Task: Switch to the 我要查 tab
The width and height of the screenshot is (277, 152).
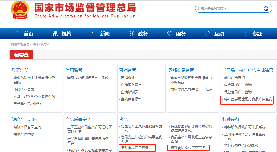Action: pos(21,55)
